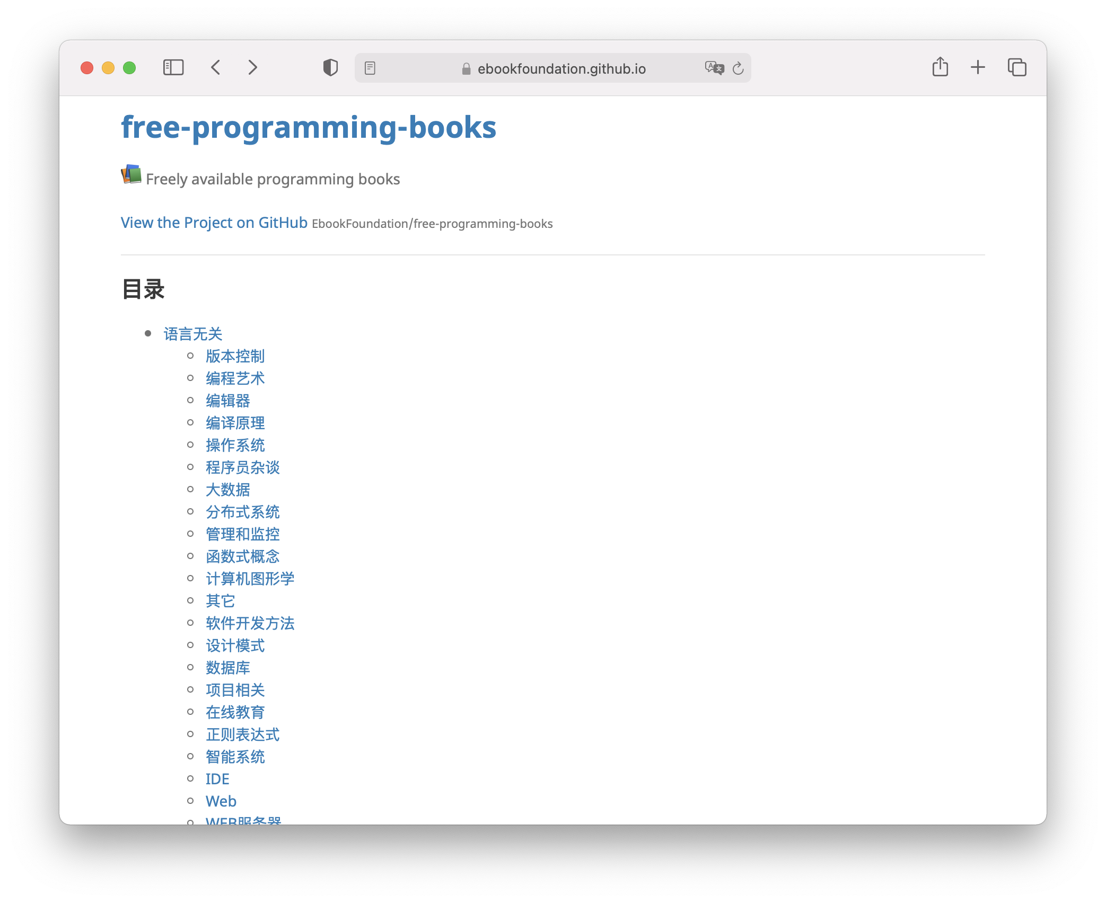Viewport: 1106px width, 903px height.
Task: Open the IDE link
Action: point(217,779)
